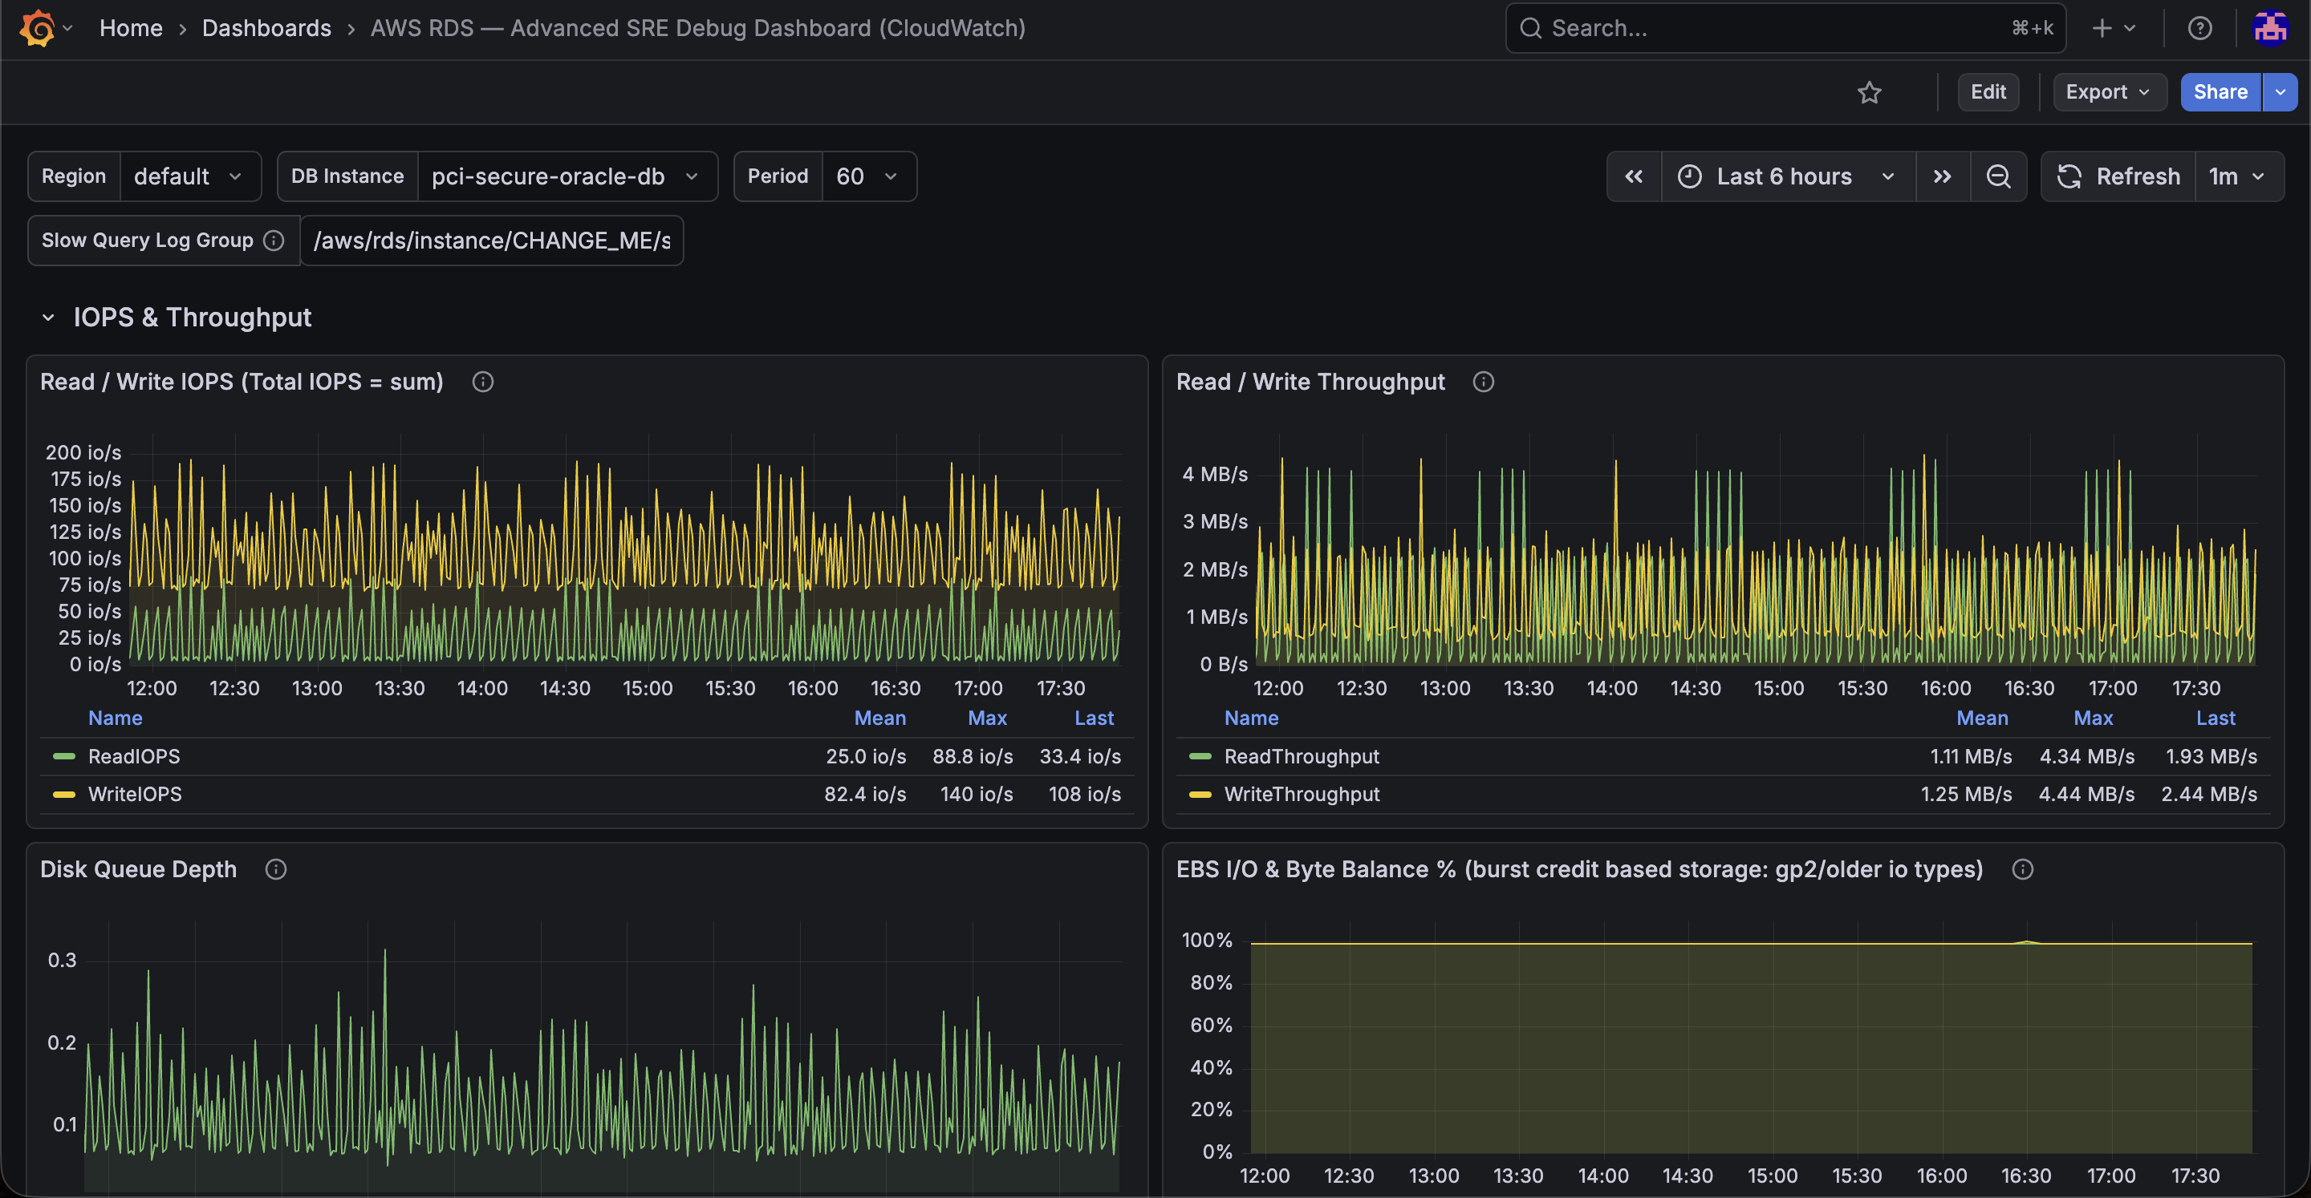Toggle WriteThroughput series in legend
The width and height of the screenshot is (2311, 1198).
(x=1302, y=794)
